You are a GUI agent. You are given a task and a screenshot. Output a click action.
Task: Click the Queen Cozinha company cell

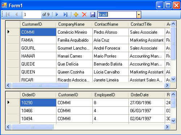click(74, 72)
